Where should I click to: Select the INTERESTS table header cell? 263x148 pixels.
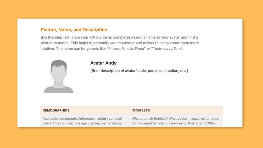click(176, 110)
